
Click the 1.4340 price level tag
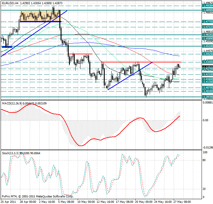[x=208, y=62]
